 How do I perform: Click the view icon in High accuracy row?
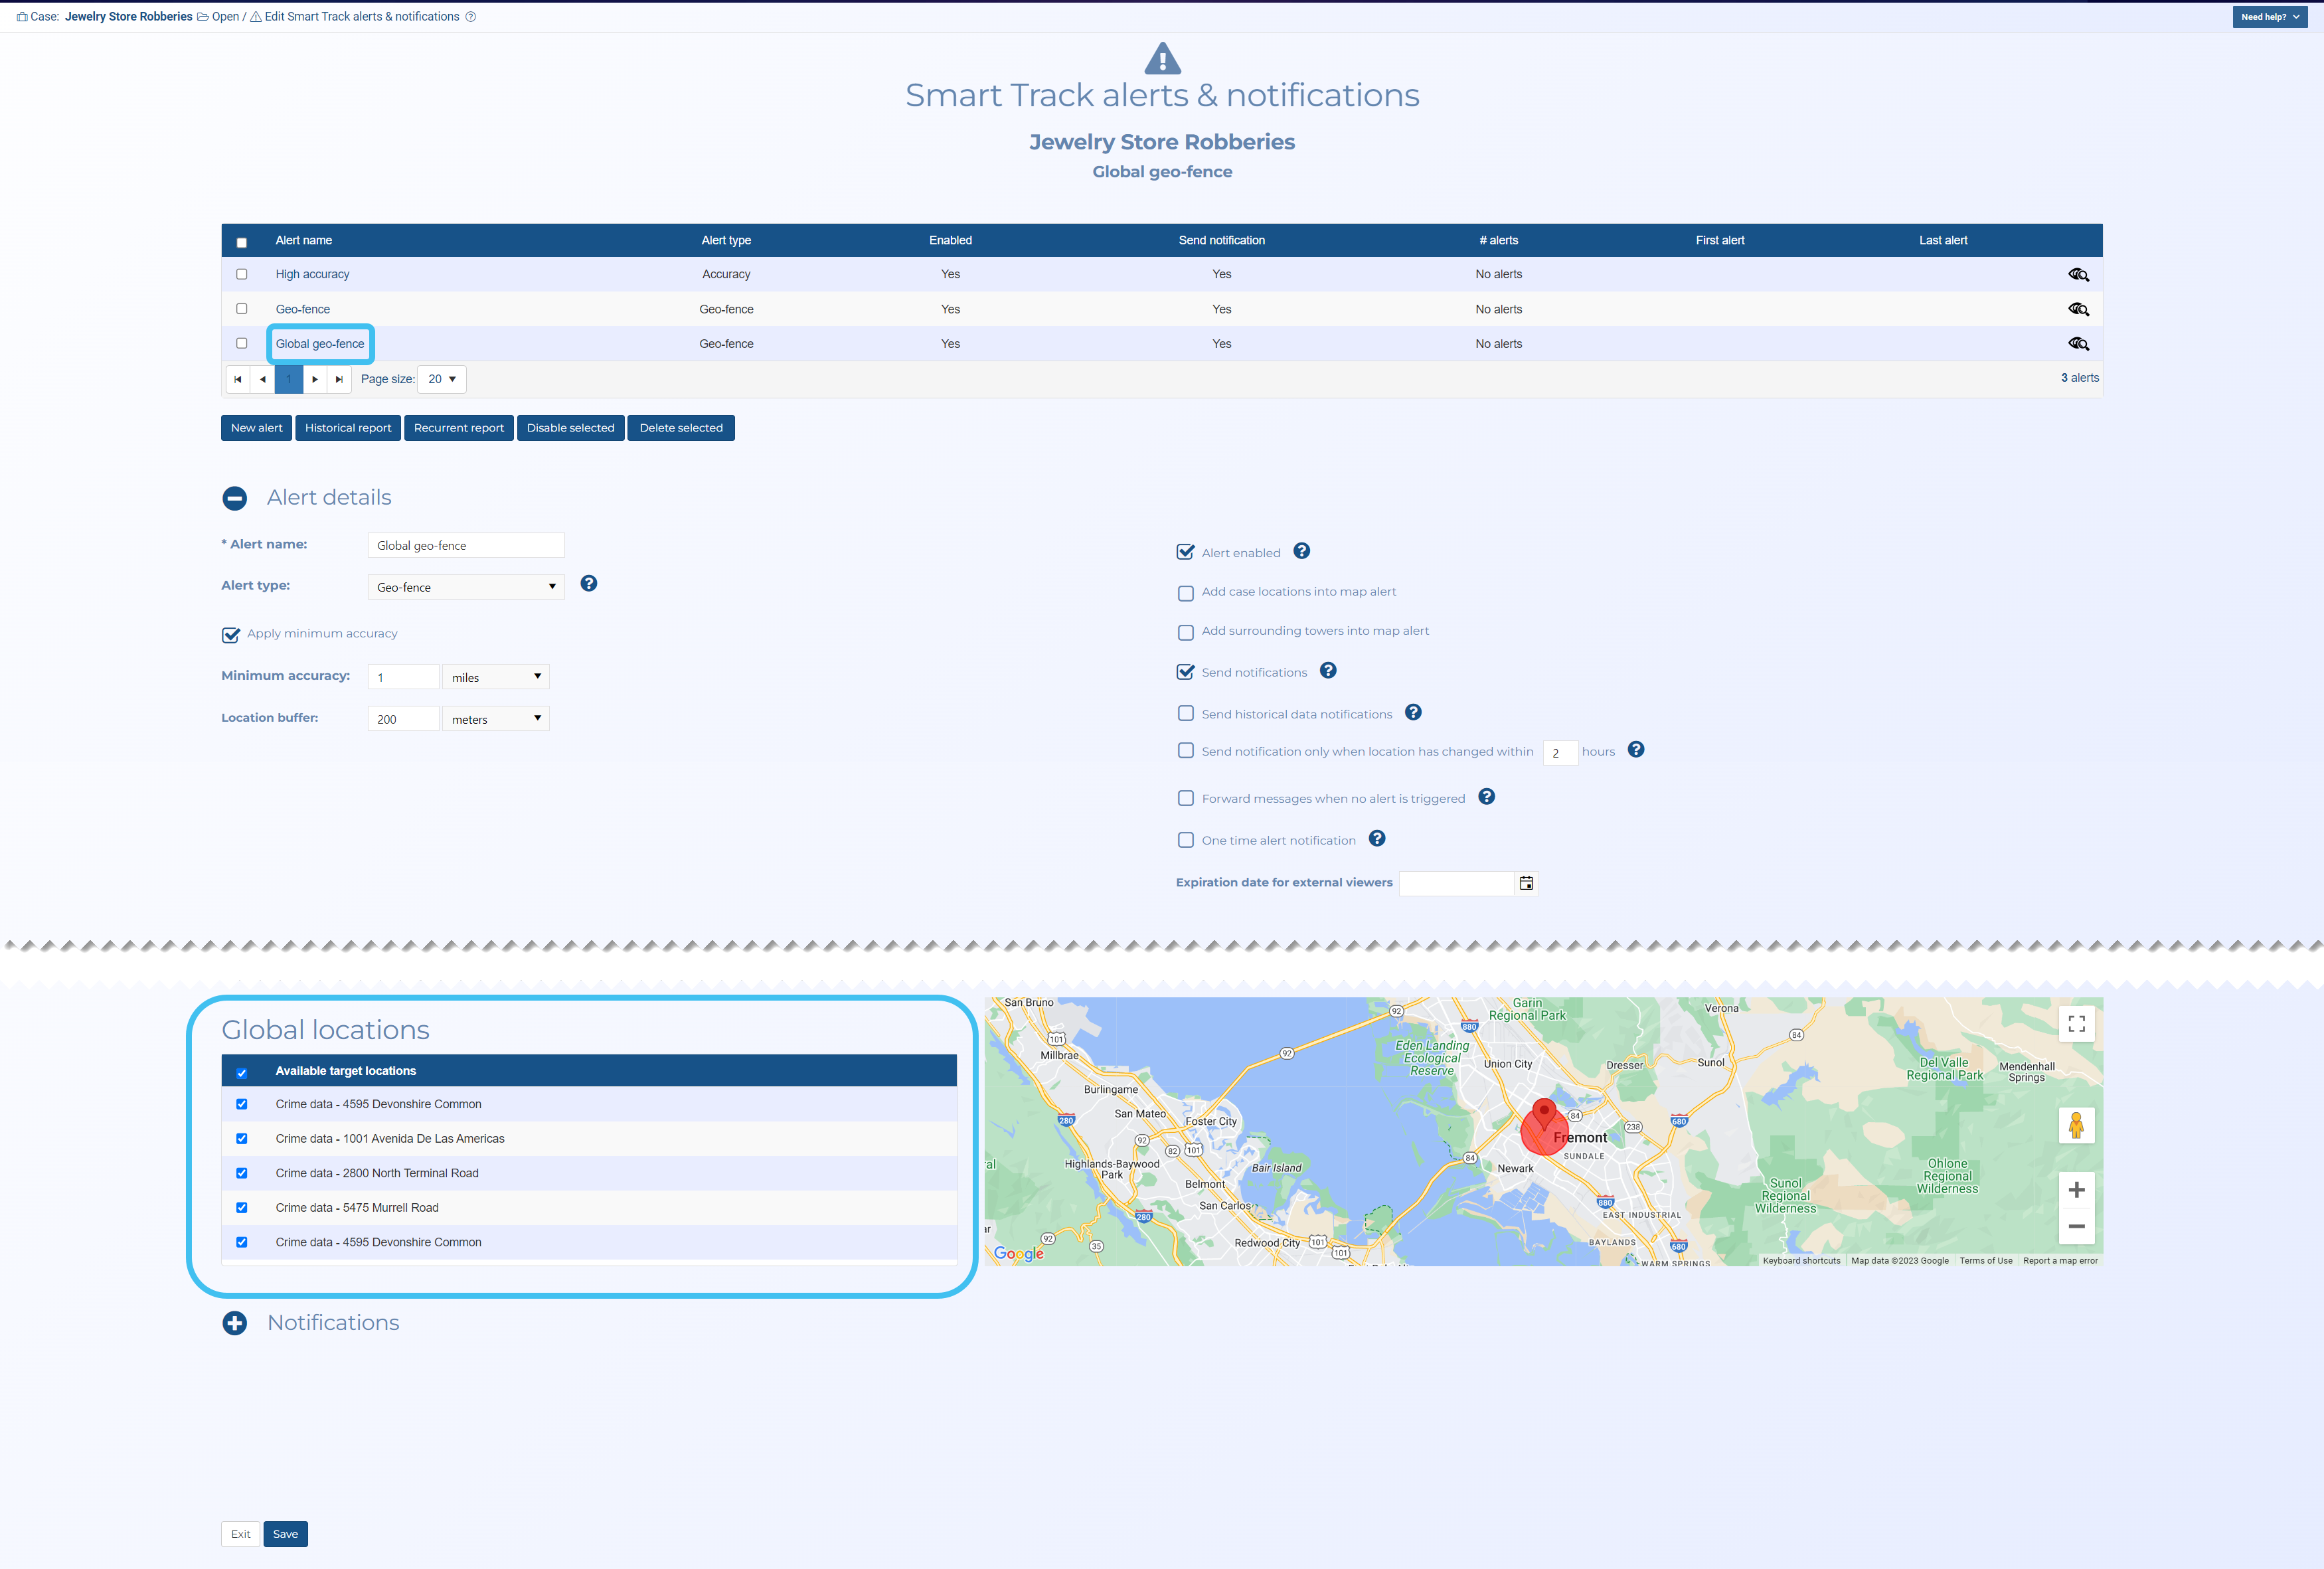(x=2078, y=274)
